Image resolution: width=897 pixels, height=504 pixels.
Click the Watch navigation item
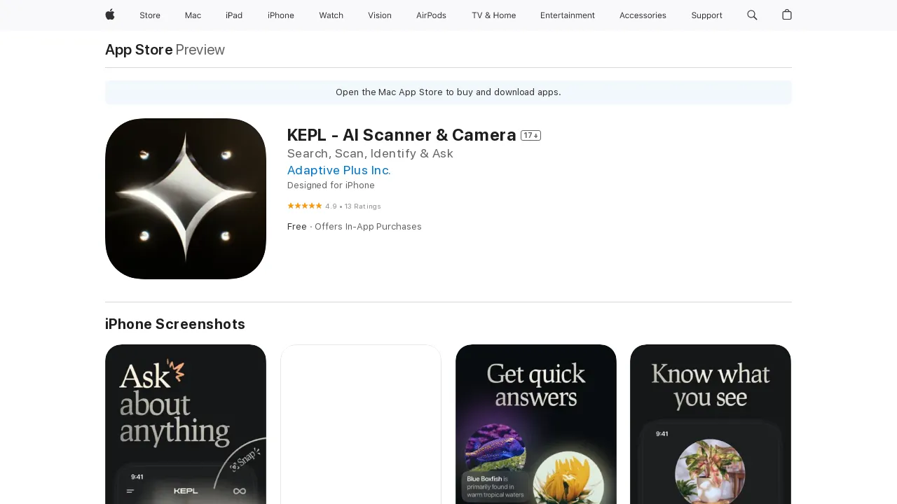331,15
